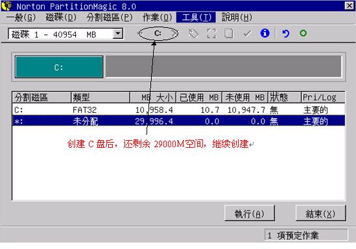Click the C: create partition toolbar button
Screen dimensions: 356x249
tap(158, 33)
